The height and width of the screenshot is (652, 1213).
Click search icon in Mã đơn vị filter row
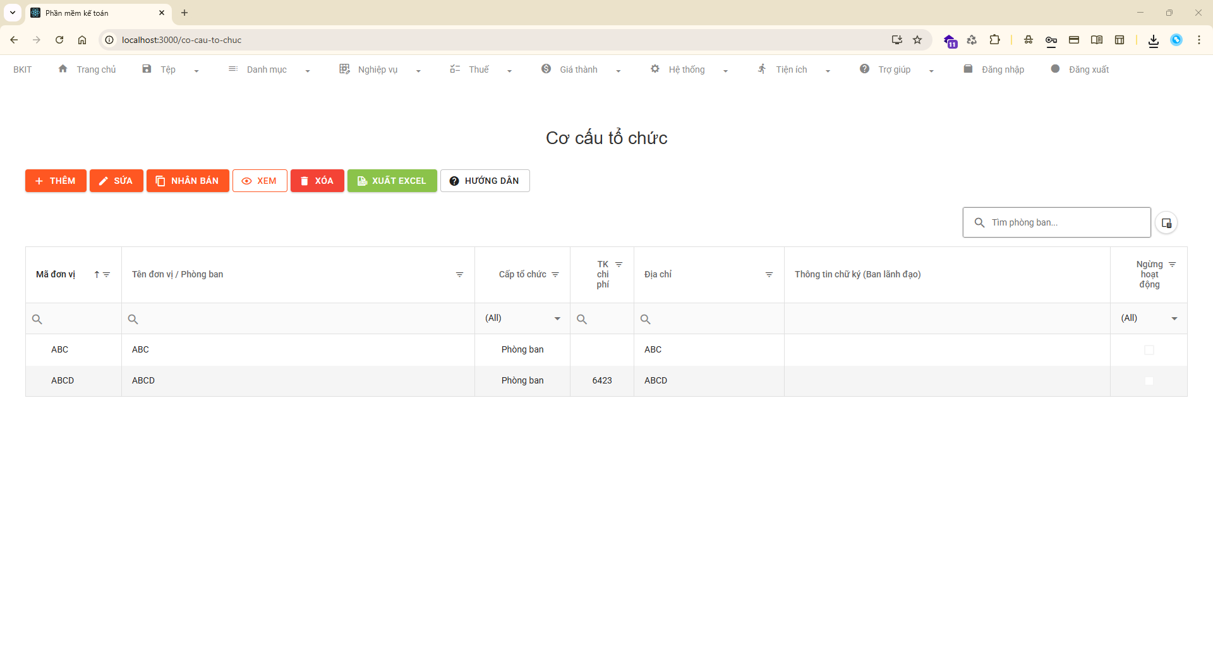pos(37,319)
